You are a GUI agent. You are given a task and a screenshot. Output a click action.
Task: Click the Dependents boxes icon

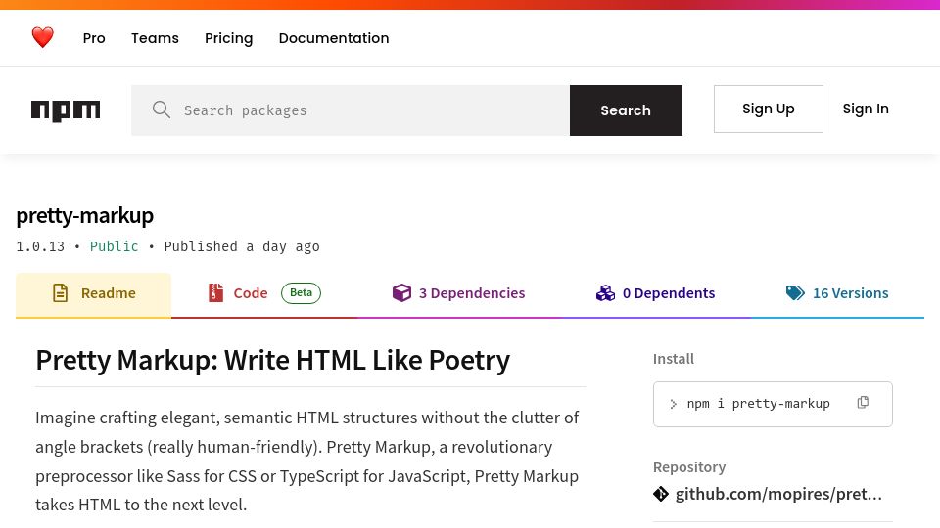[x=605, y=292]
